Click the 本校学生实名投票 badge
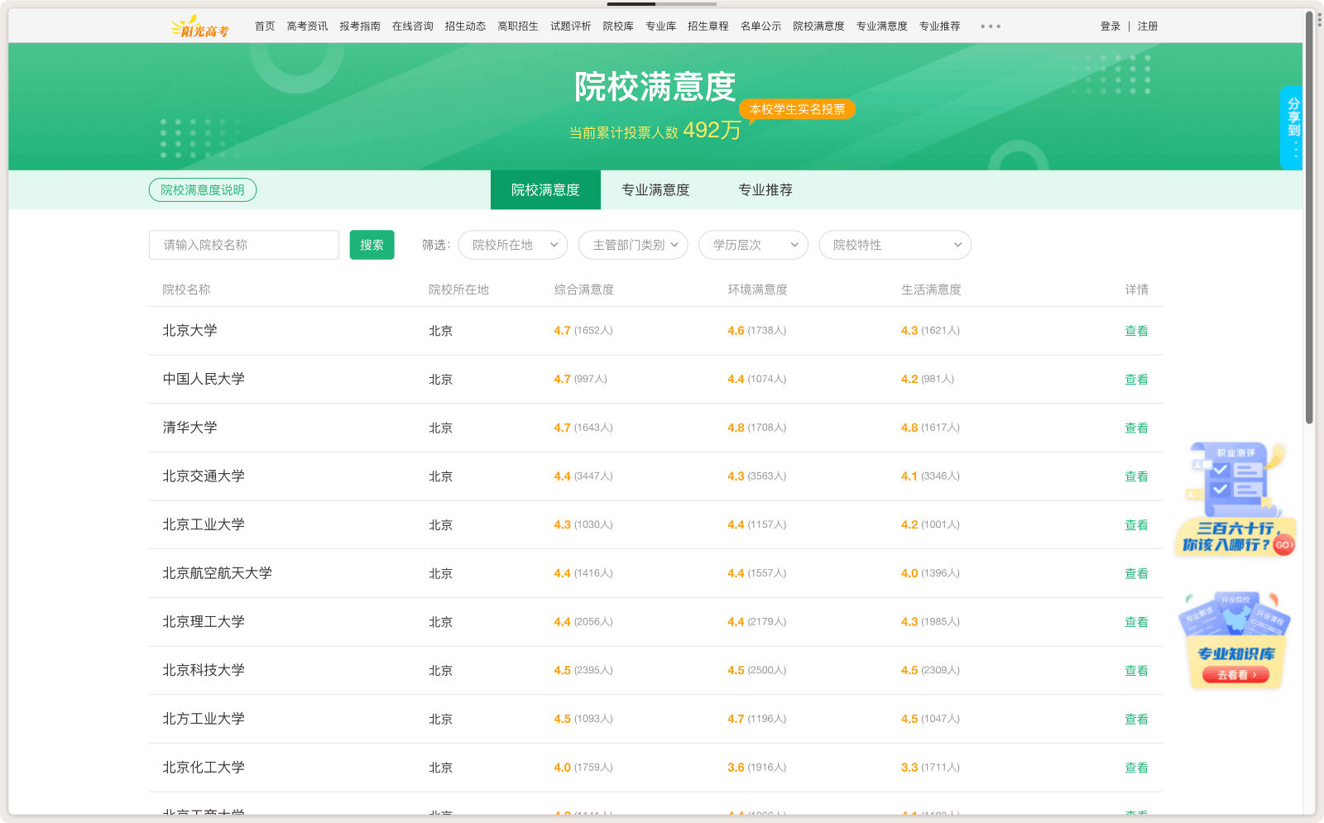 pos(797,108)
